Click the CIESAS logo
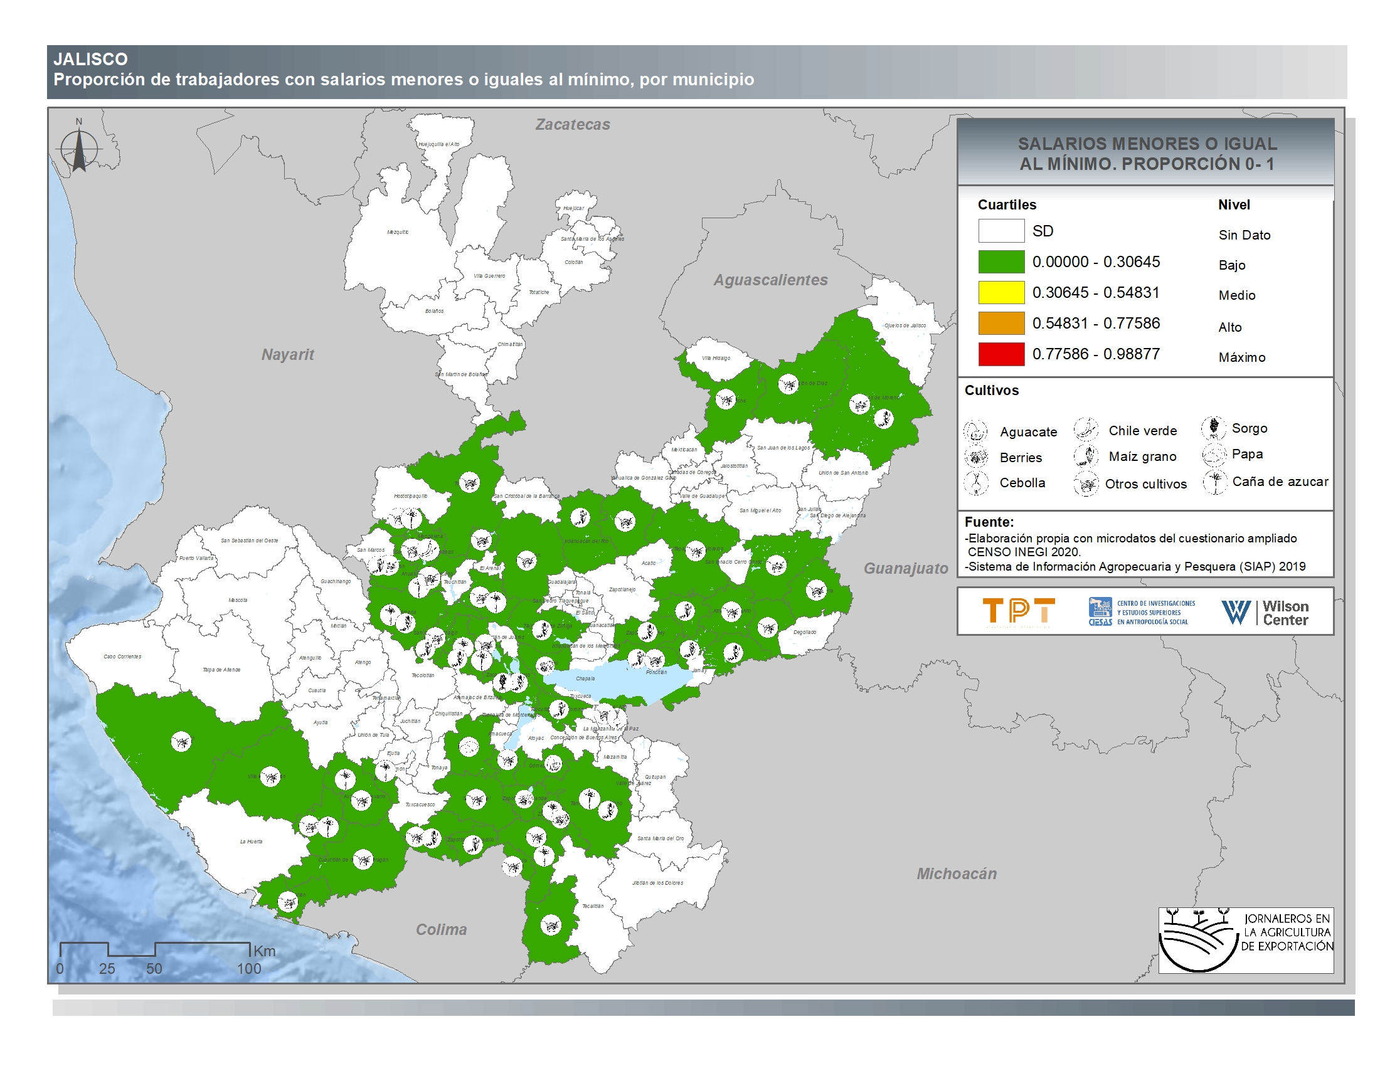This screenshot has height=1066, width=1380. click(x=1141, y=612)
